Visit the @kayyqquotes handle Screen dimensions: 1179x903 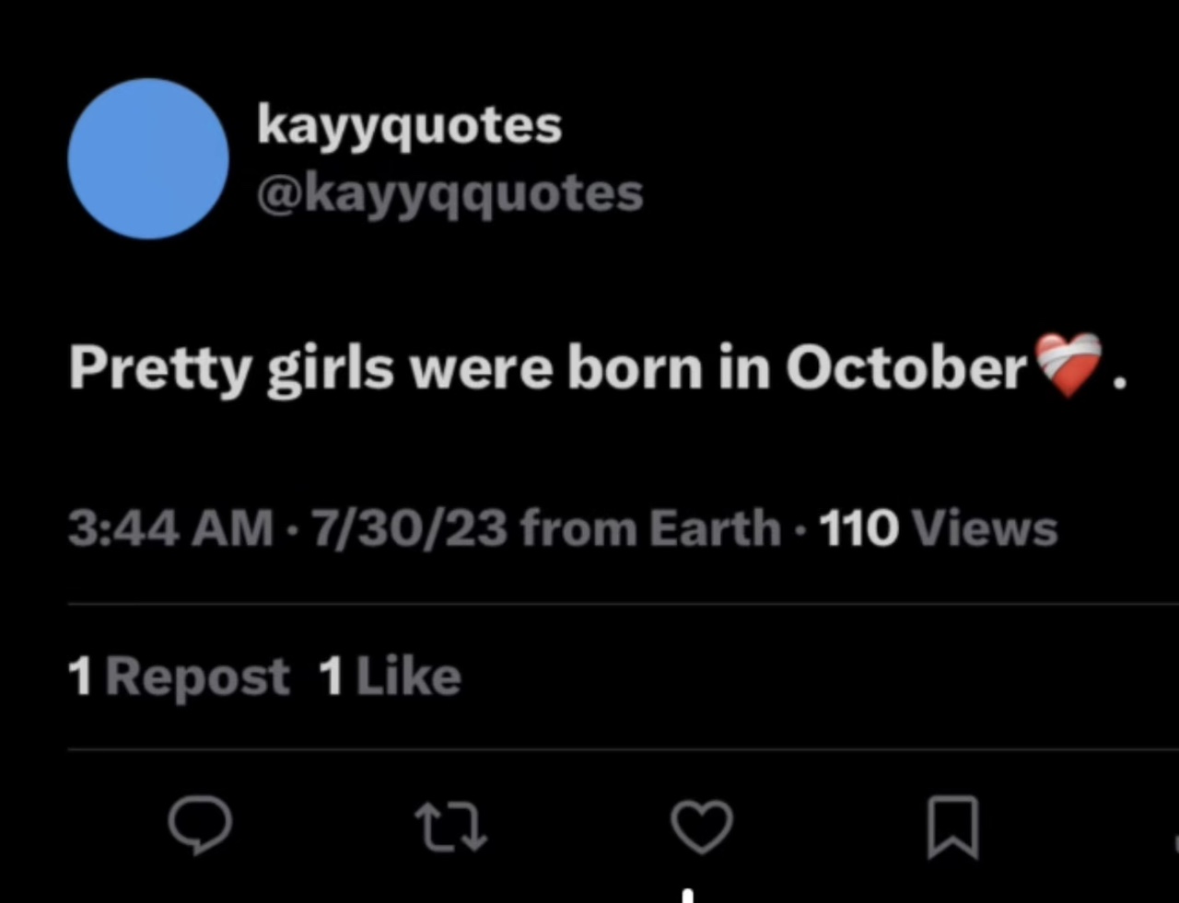click(x=449, y=194)
